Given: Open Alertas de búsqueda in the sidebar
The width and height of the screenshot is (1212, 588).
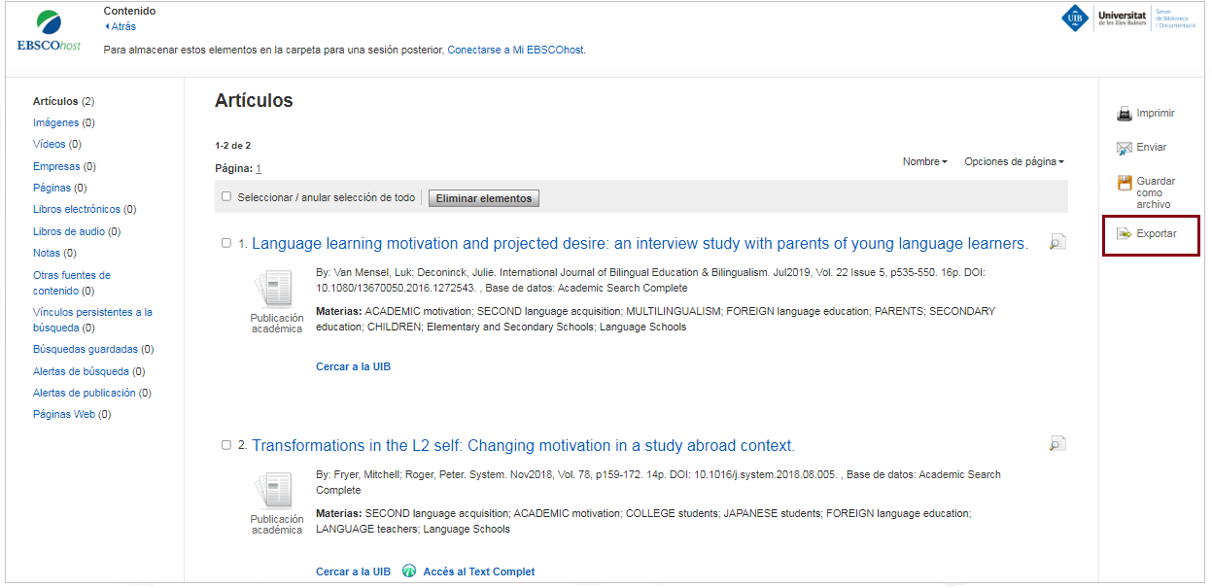Looking at the screenshot, I should pos(88,371).
